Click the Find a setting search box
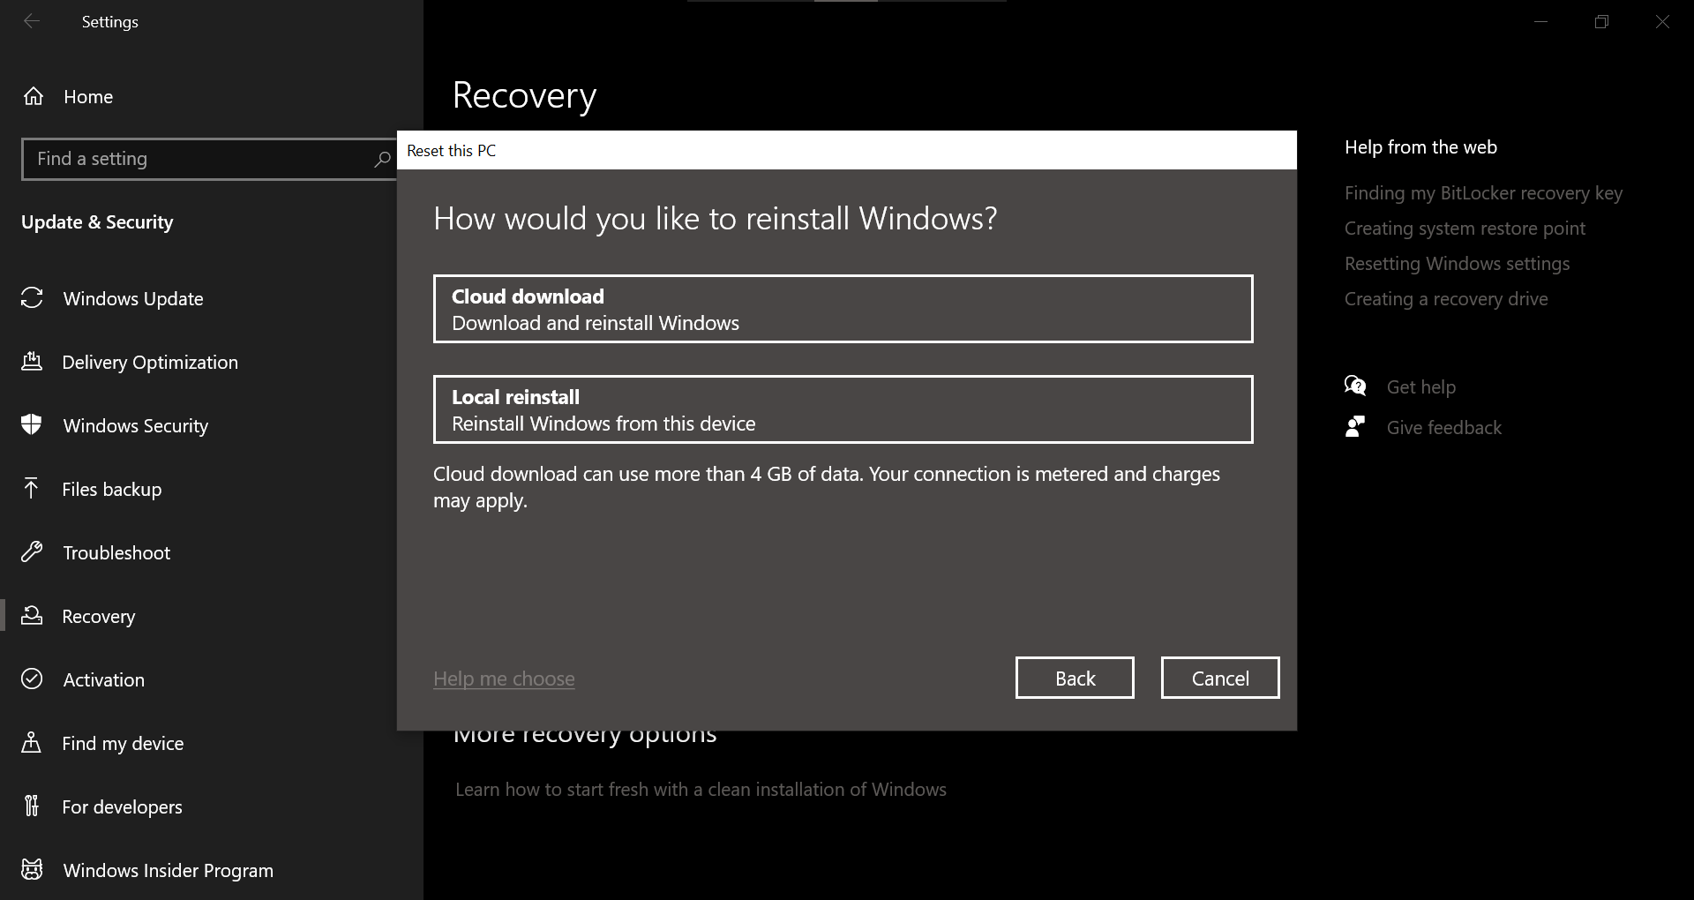 tap(210, 159)
